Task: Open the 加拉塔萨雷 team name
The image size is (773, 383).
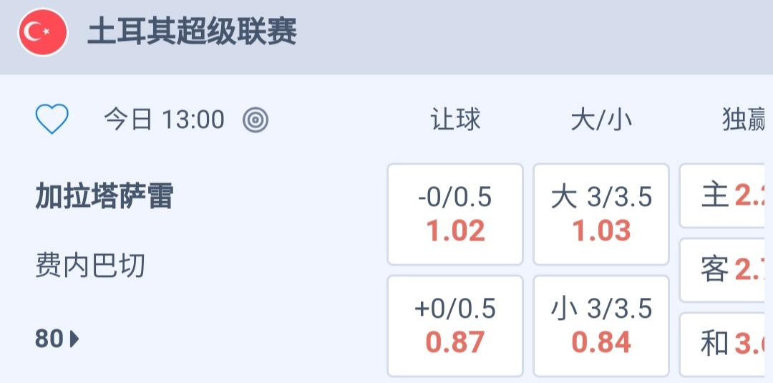Action: 104,195
